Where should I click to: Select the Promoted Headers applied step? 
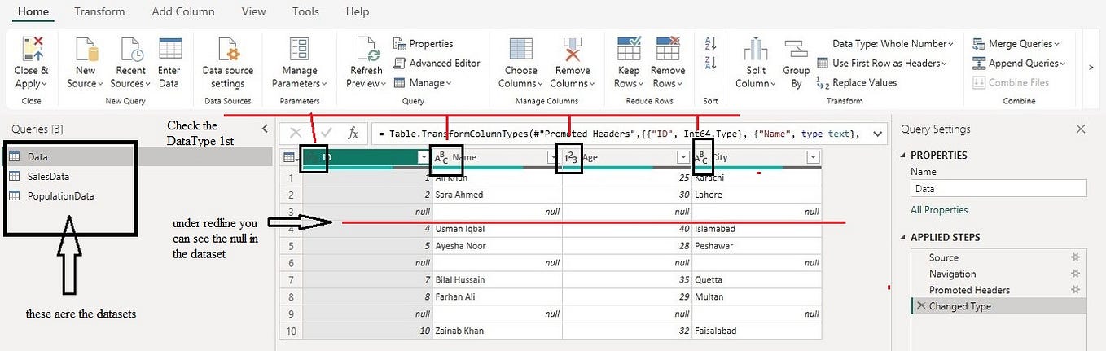point(998,290)
